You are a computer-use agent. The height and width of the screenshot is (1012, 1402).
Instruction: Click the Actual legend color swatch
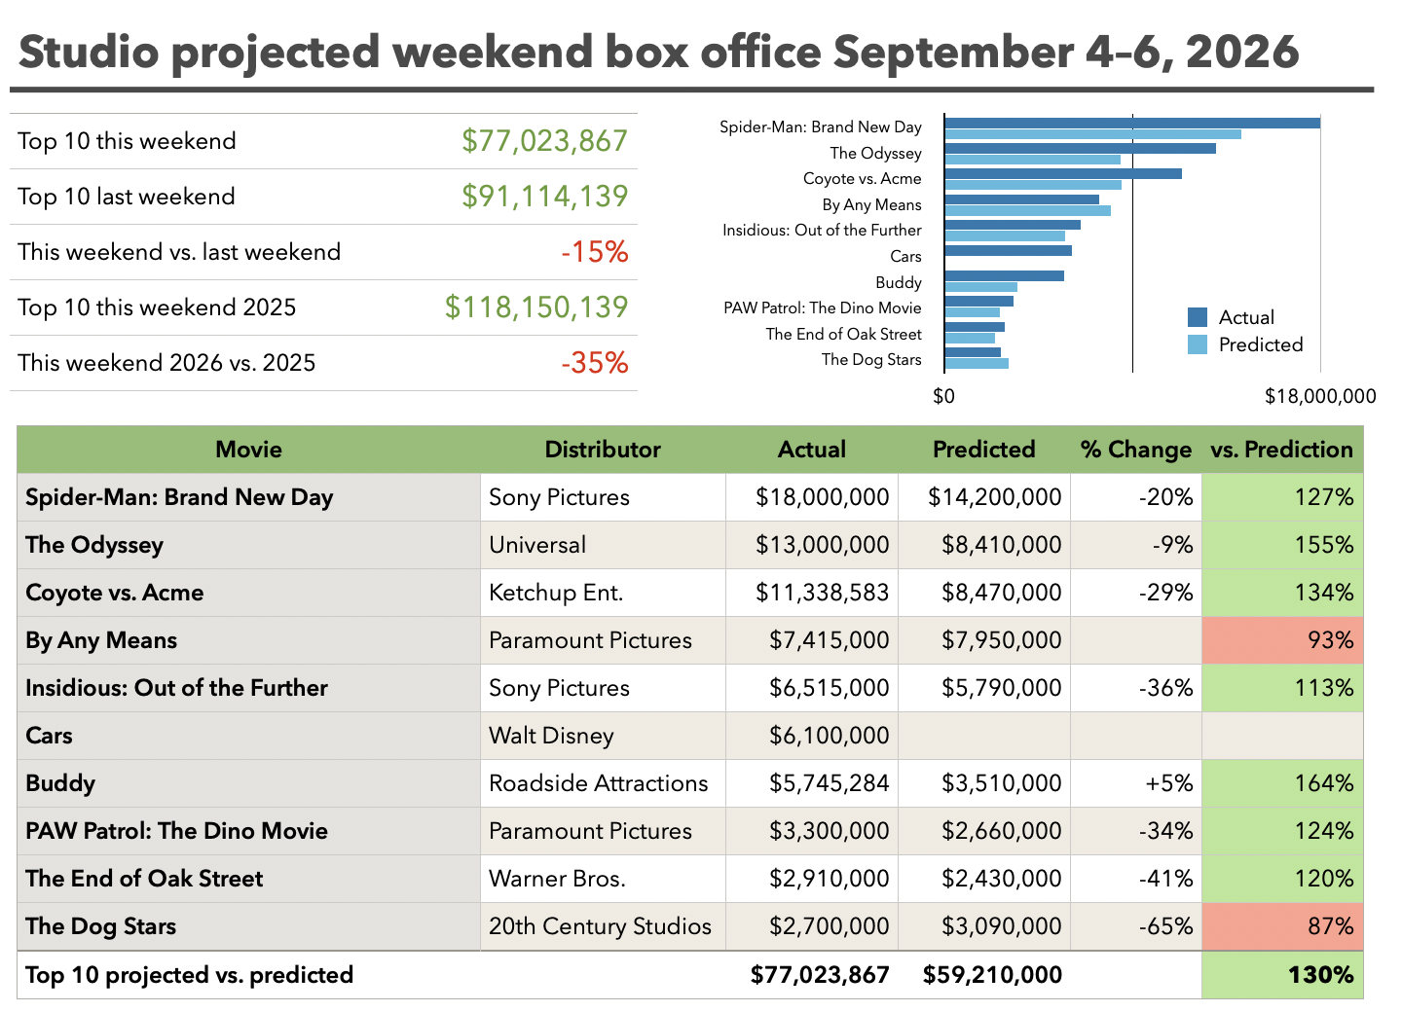point(1198,317)
